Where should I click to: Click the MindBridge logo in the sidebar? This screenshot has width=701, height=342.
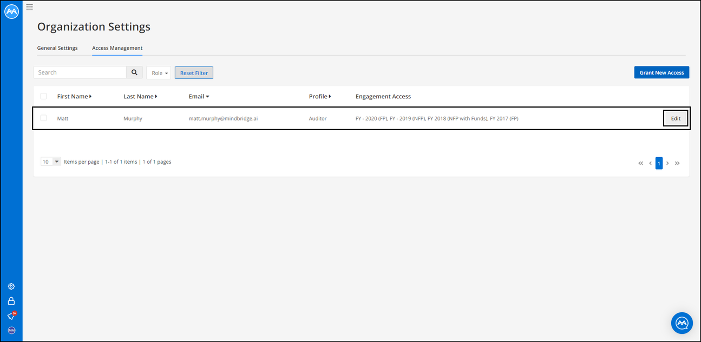[11, 12]
